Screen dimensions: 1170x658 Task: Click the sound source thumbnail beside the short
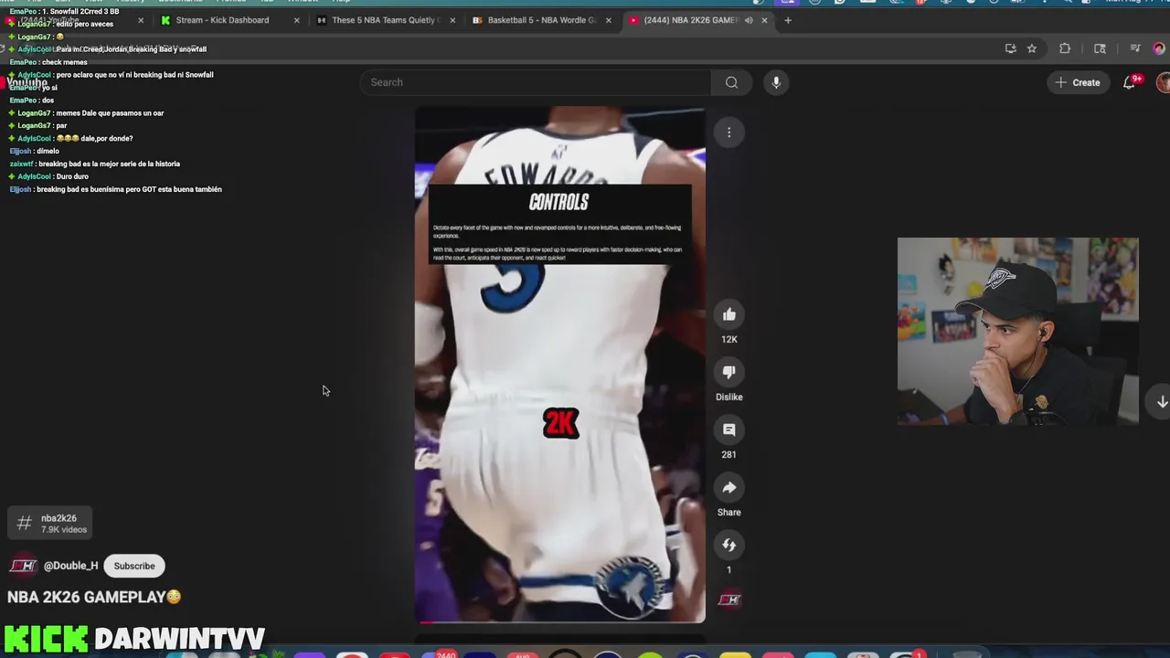coord(729,600)
